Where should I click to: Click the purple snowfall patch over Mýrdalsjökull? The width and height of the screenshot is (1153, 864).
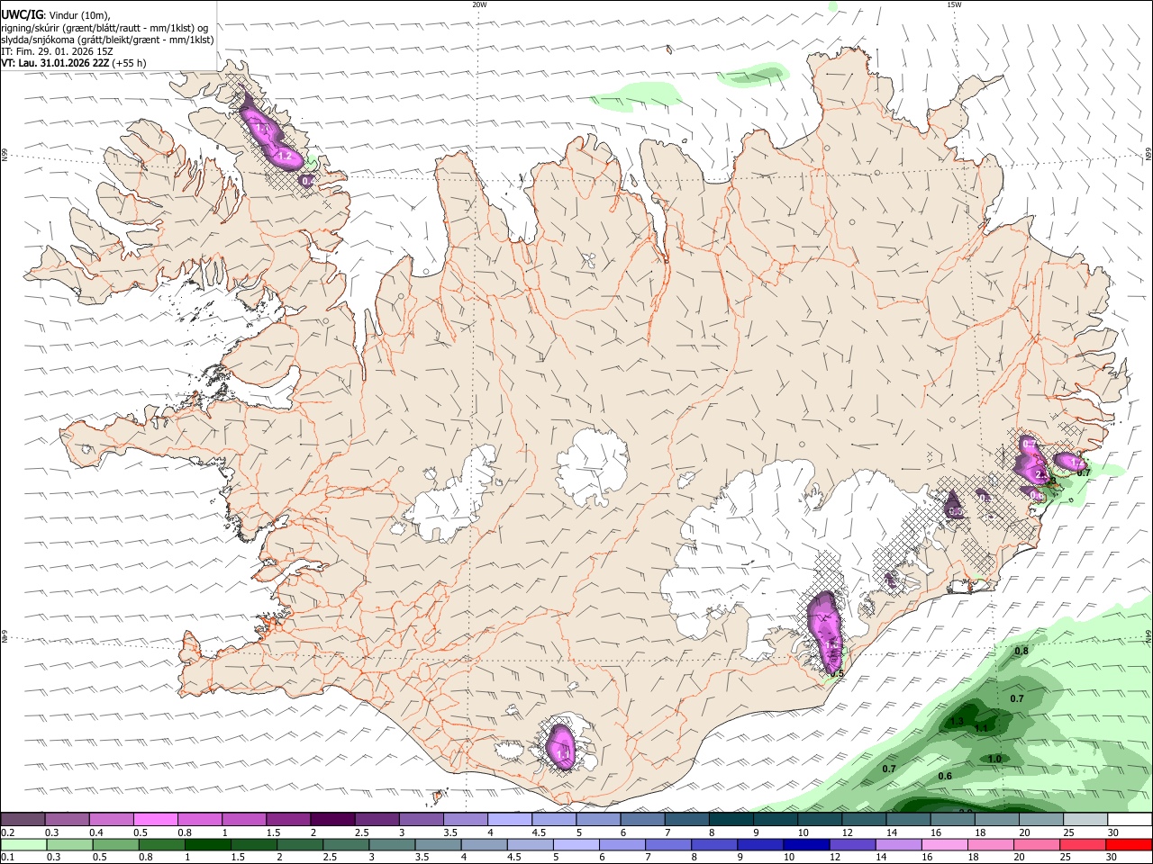tap(562, 746)
